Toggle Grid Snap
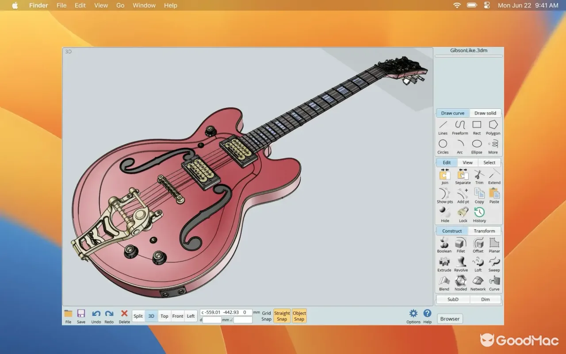This screenshot has width=566, height=354. coord(266,316)
